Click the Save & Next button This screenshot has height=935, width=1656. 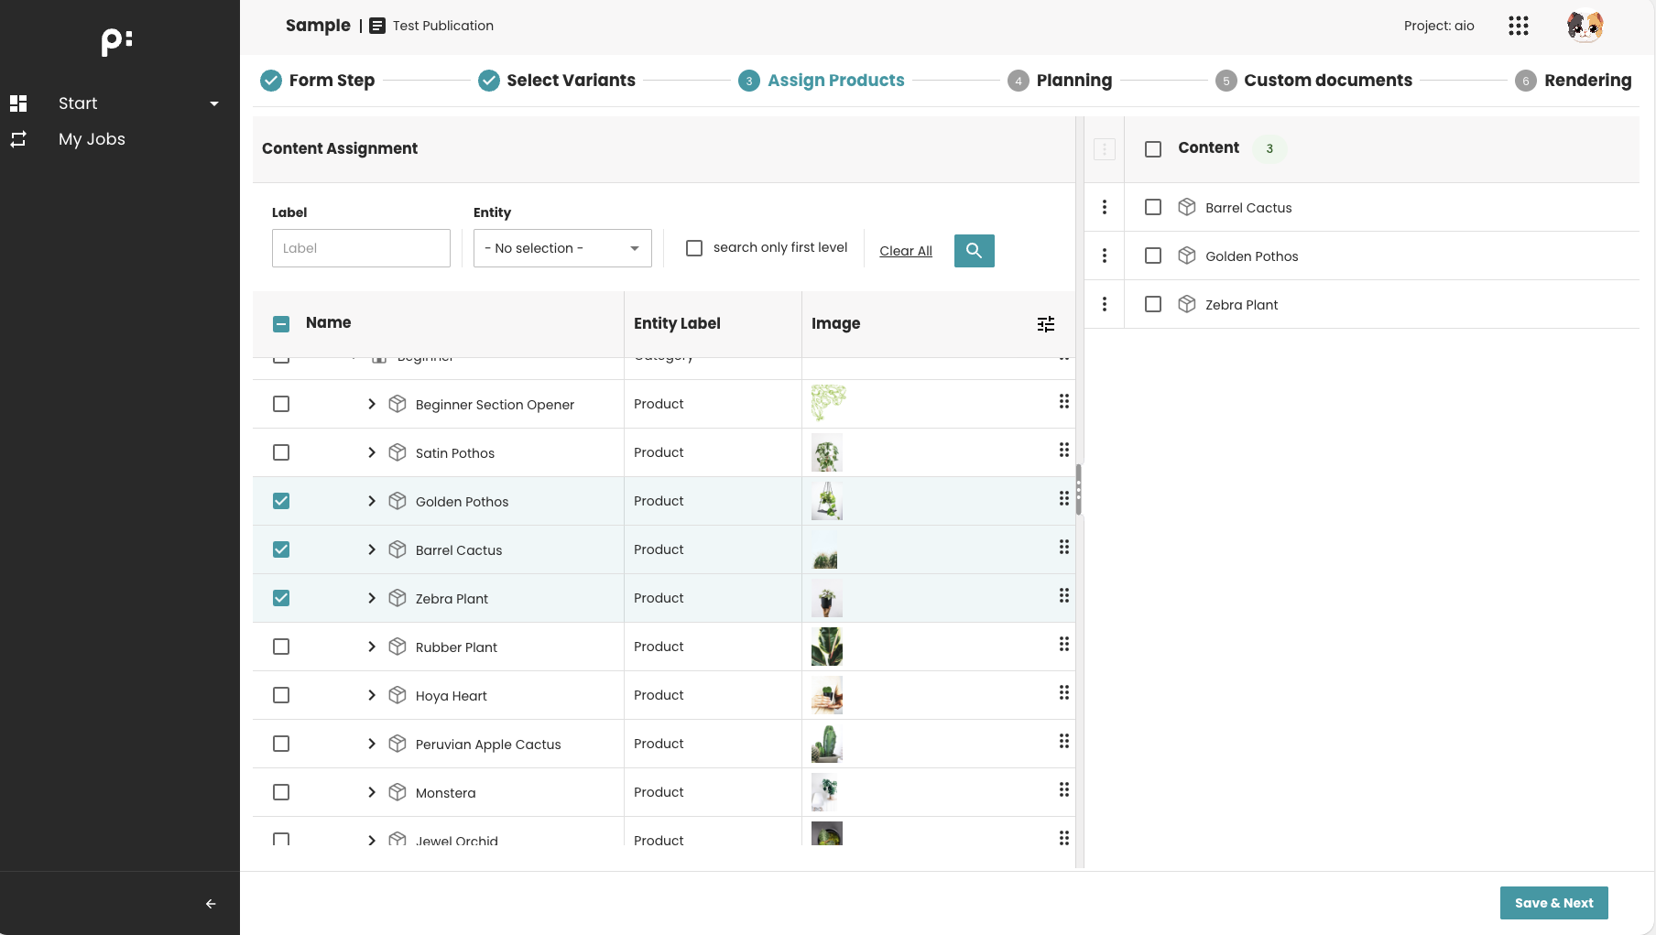coord(1552,902)
